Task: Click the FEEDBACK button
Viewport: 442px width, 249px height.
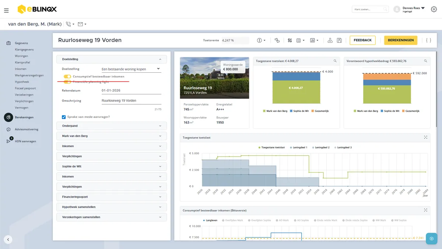Action: (x=362, y=40)
